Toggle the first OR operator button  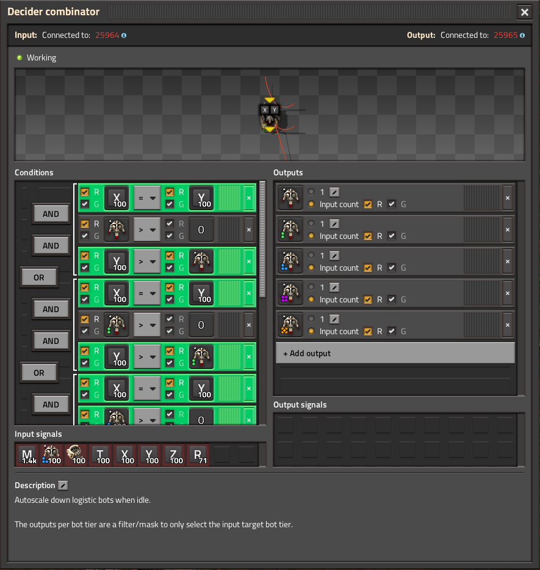(x=38, y=277)
